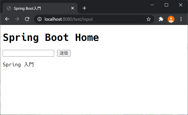Close the Spring Boot入門 tab

pos(72,8)
